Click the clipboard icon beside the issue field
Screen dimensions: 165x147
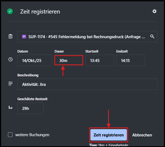[10, 37]
